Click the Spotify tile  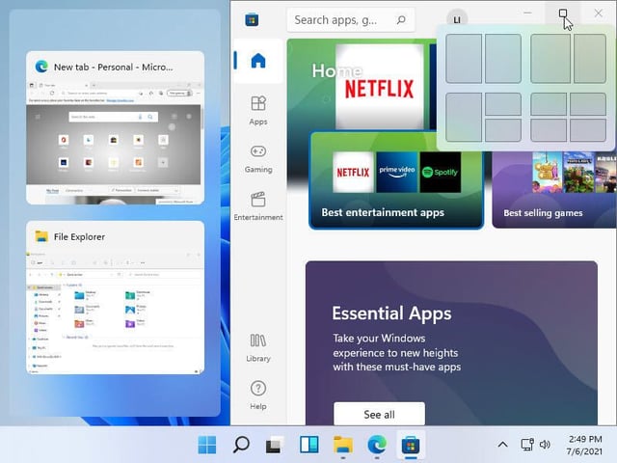coord(441,173)
